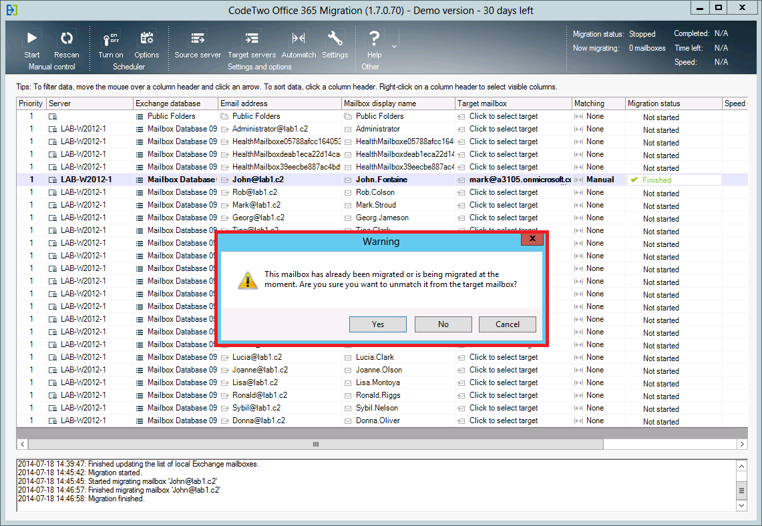
Task: Click the 'Migration finished.' log entry
Action: point(81,499)
